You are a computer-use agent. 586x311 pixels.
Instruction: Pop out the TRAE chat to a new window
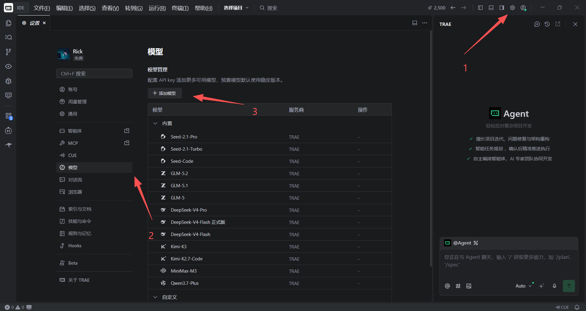coord(558,24)
